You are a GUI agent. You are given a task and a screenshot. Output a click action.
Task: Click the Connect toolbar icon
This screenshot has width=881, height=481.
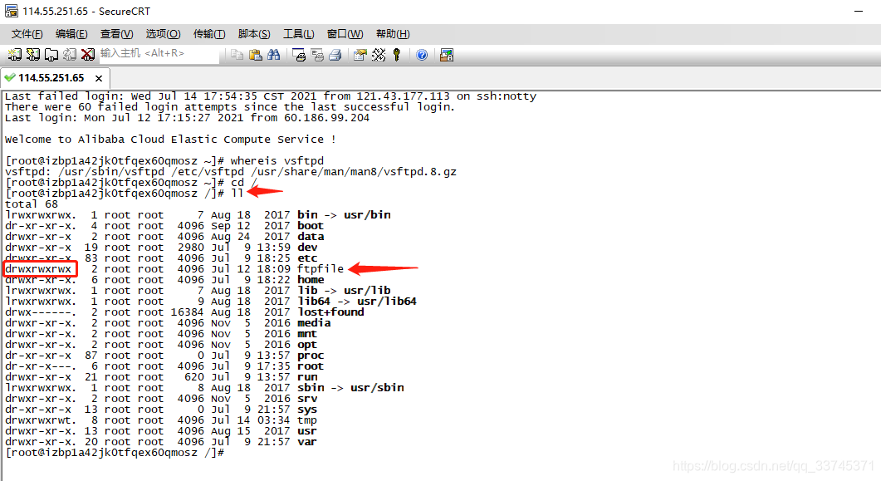pos(15,55)
